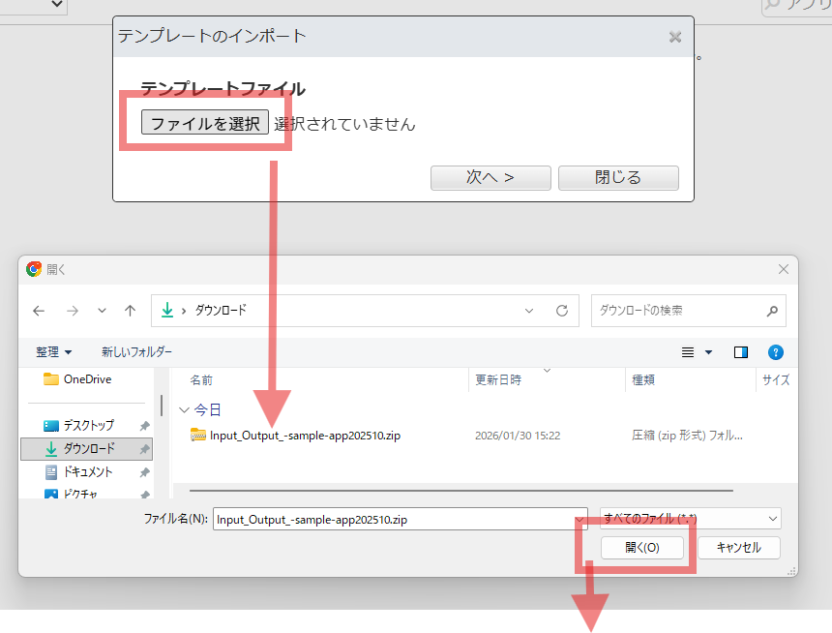Click the back navigation arrow

(x=39, y=311)
